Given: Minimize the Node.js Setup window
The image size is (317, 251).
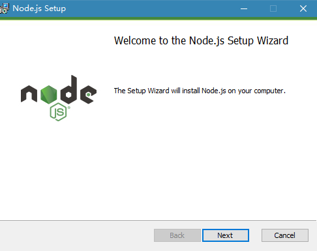Looking at the screenshot, I should (x=244, y=8).
